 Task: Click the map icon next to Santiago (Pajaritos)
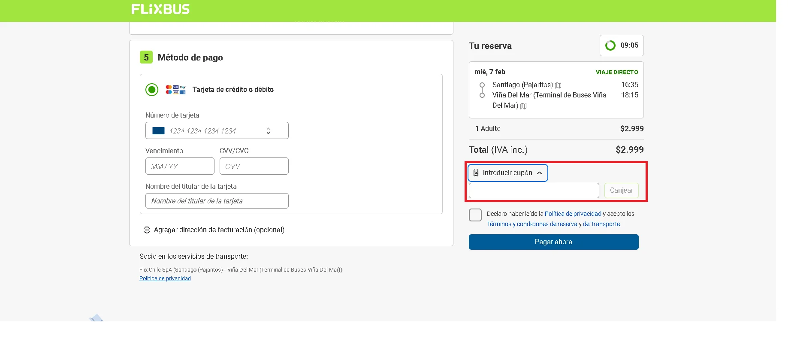point(558,85)
